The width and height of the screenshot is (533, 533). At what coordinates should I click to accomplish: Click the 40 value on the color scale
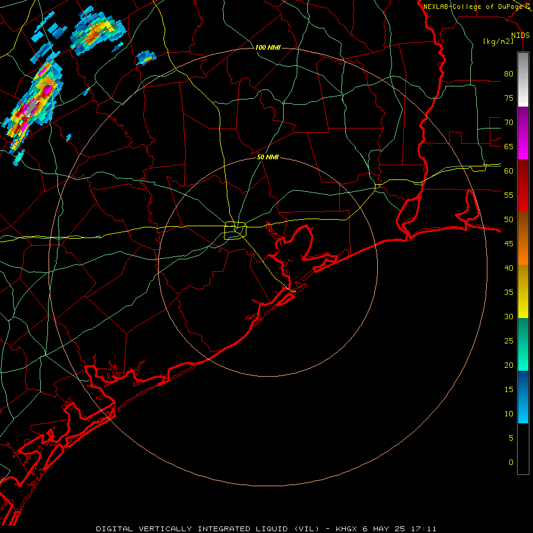(x=509, y=268)
